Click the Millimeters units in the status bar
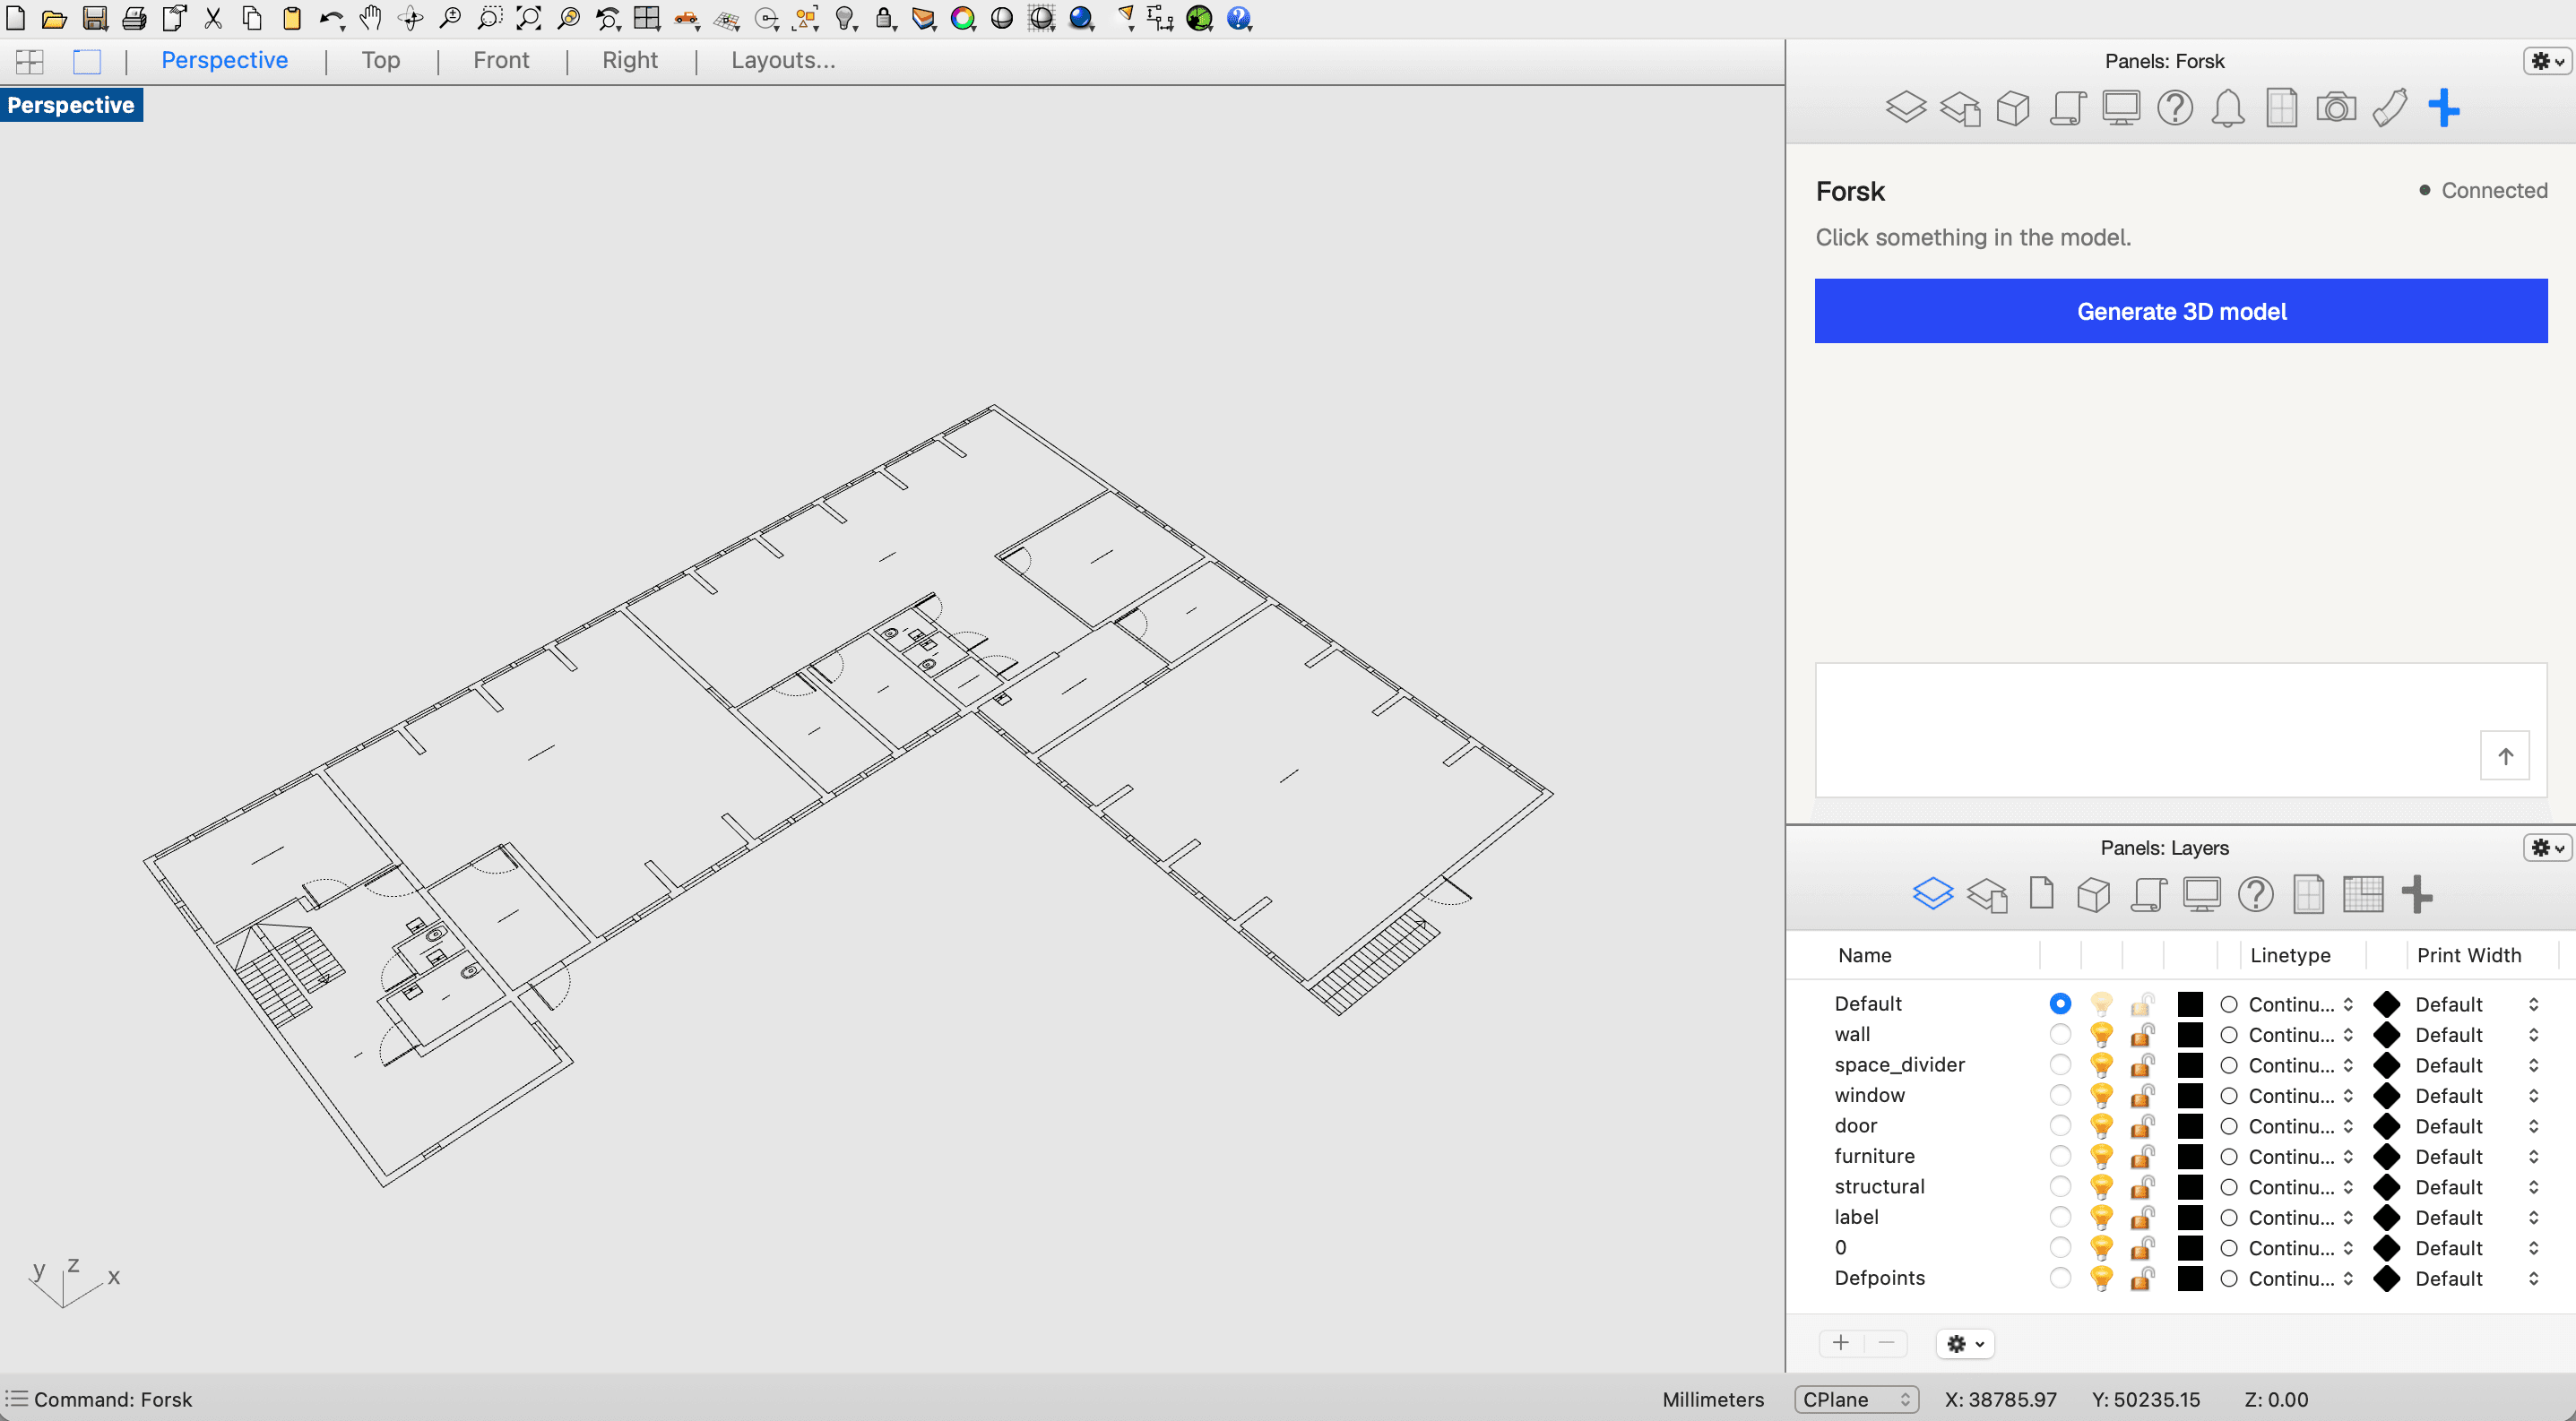The height and width of the screenshot is (1421, 2576). (1713, 1399)
